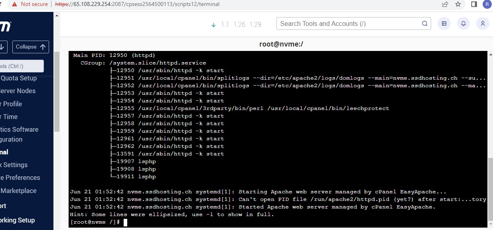493x230 pixels.
Task: Collapse the WHM navigation sidebar
Action: (31, 47)
